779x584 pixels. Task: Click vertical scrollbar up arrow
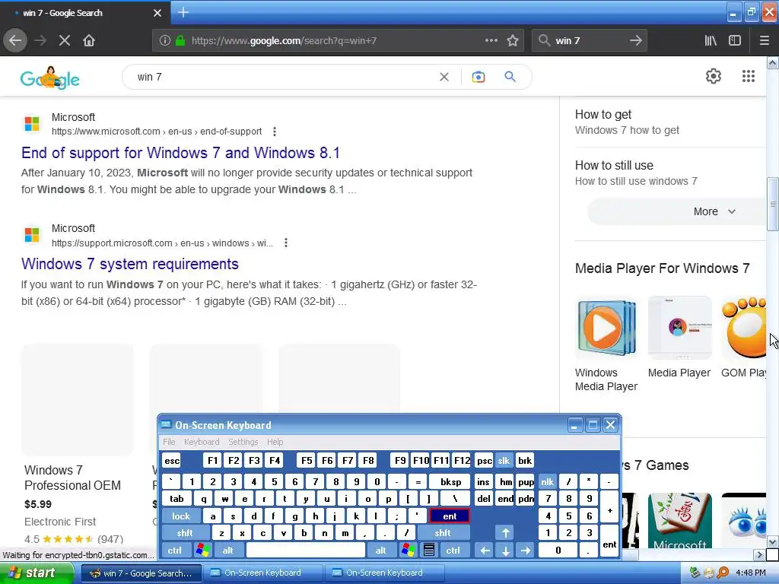pyautogui.click(x=772, y=62)
